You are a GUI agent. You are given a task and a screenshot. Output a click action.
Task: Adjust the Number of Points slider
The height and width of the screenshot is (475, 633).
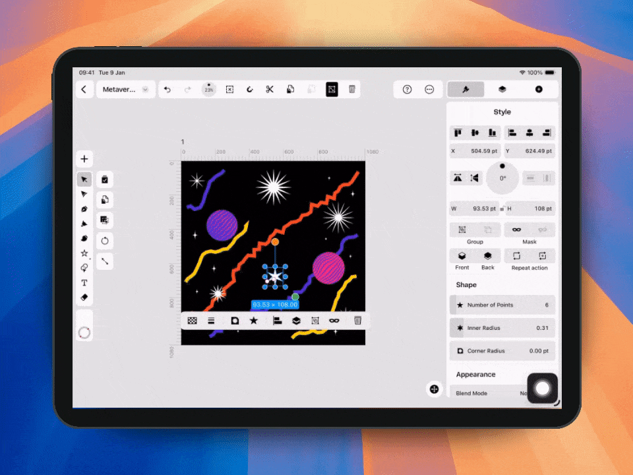coord(502,305)
